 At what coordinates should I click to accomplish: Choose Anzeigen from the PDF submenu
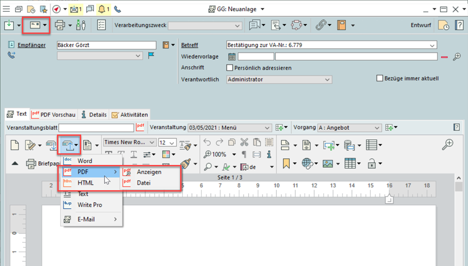[x=149, y=172]
